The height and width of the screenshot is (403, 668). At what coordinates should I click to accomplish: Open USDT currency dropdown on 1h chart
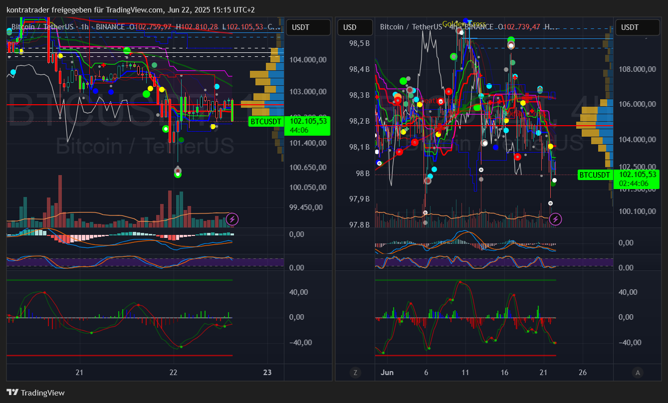[x=310, y=27]
